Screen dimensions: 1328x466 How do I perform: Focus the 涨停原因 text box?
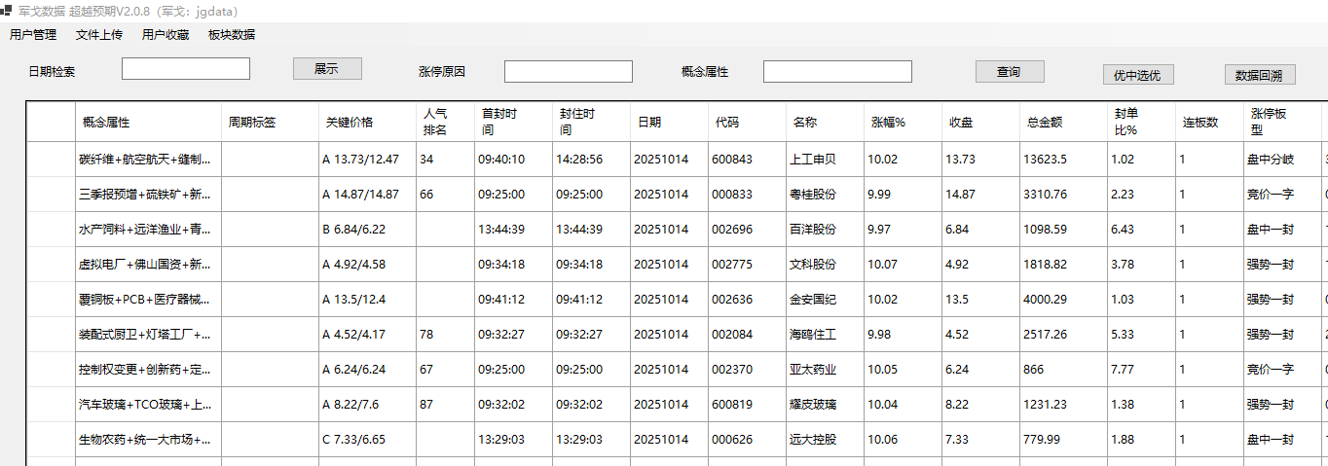click(x=568, y=72)
